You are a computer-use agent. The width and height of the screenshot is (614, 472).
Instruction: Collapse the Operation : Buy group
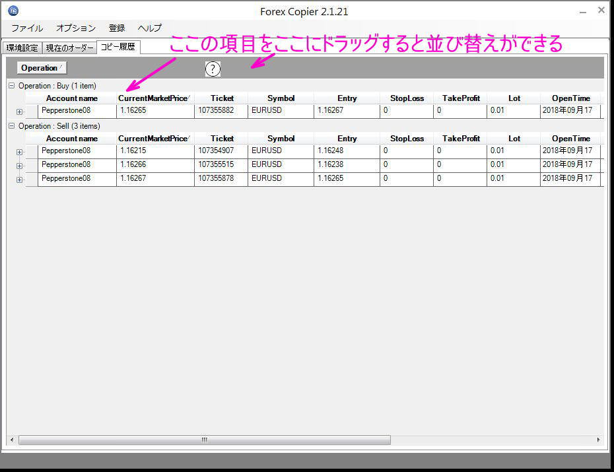pyautogui.click(x=11, y=86)
